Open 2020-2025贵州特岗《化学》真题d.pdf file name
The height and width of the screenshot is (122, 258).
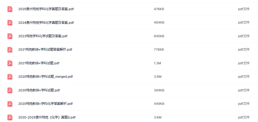tap(47, 117)
